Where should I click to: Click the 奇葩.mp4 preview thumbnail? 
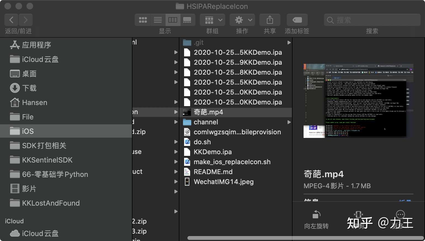[358, 101]
